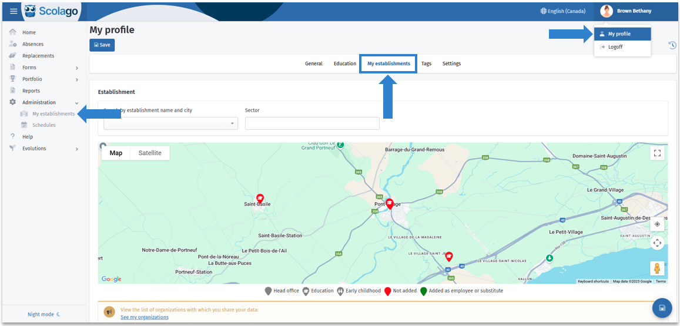The image size is (680, 326).
Task: Click inside the Sector input field
Action: tap(312, 123)
